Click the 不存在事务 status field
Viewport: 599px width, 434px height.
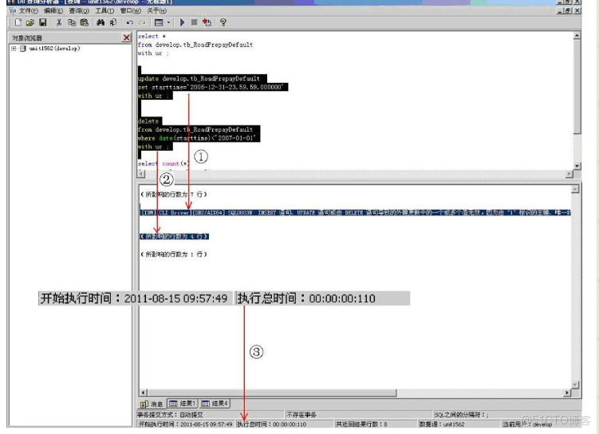359,415
